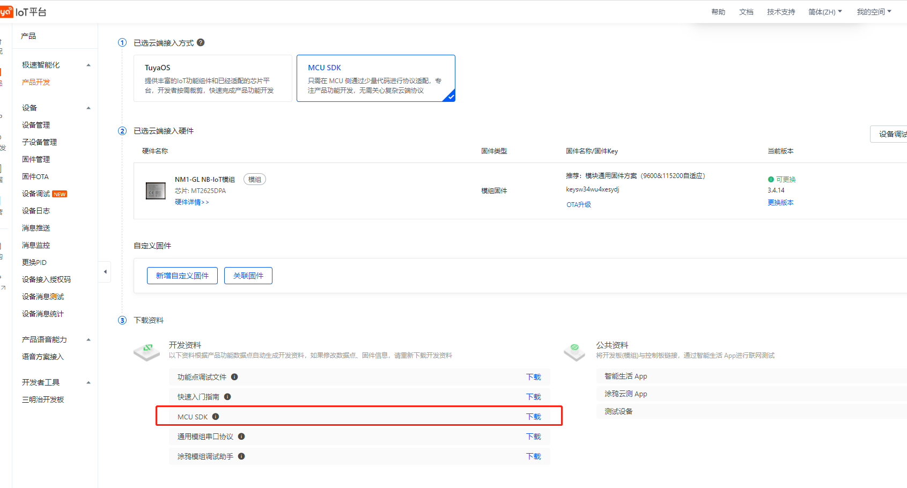Collapse the 极速智能化 sidebar group
Screen dimensions: 907x488
click(89, 65)
